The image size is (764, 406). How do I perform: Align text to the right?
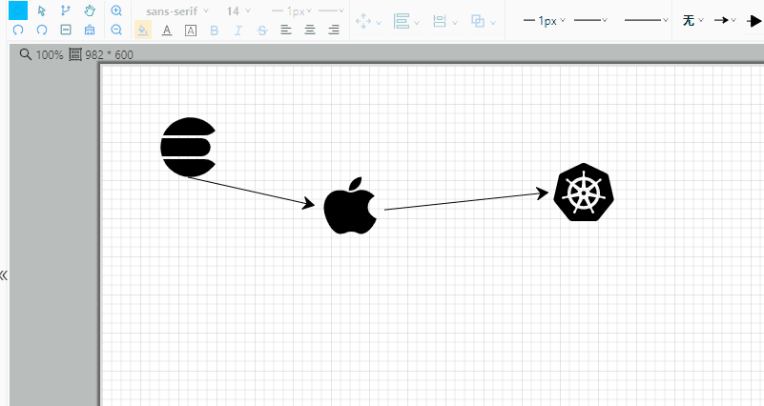pos(334,30)
